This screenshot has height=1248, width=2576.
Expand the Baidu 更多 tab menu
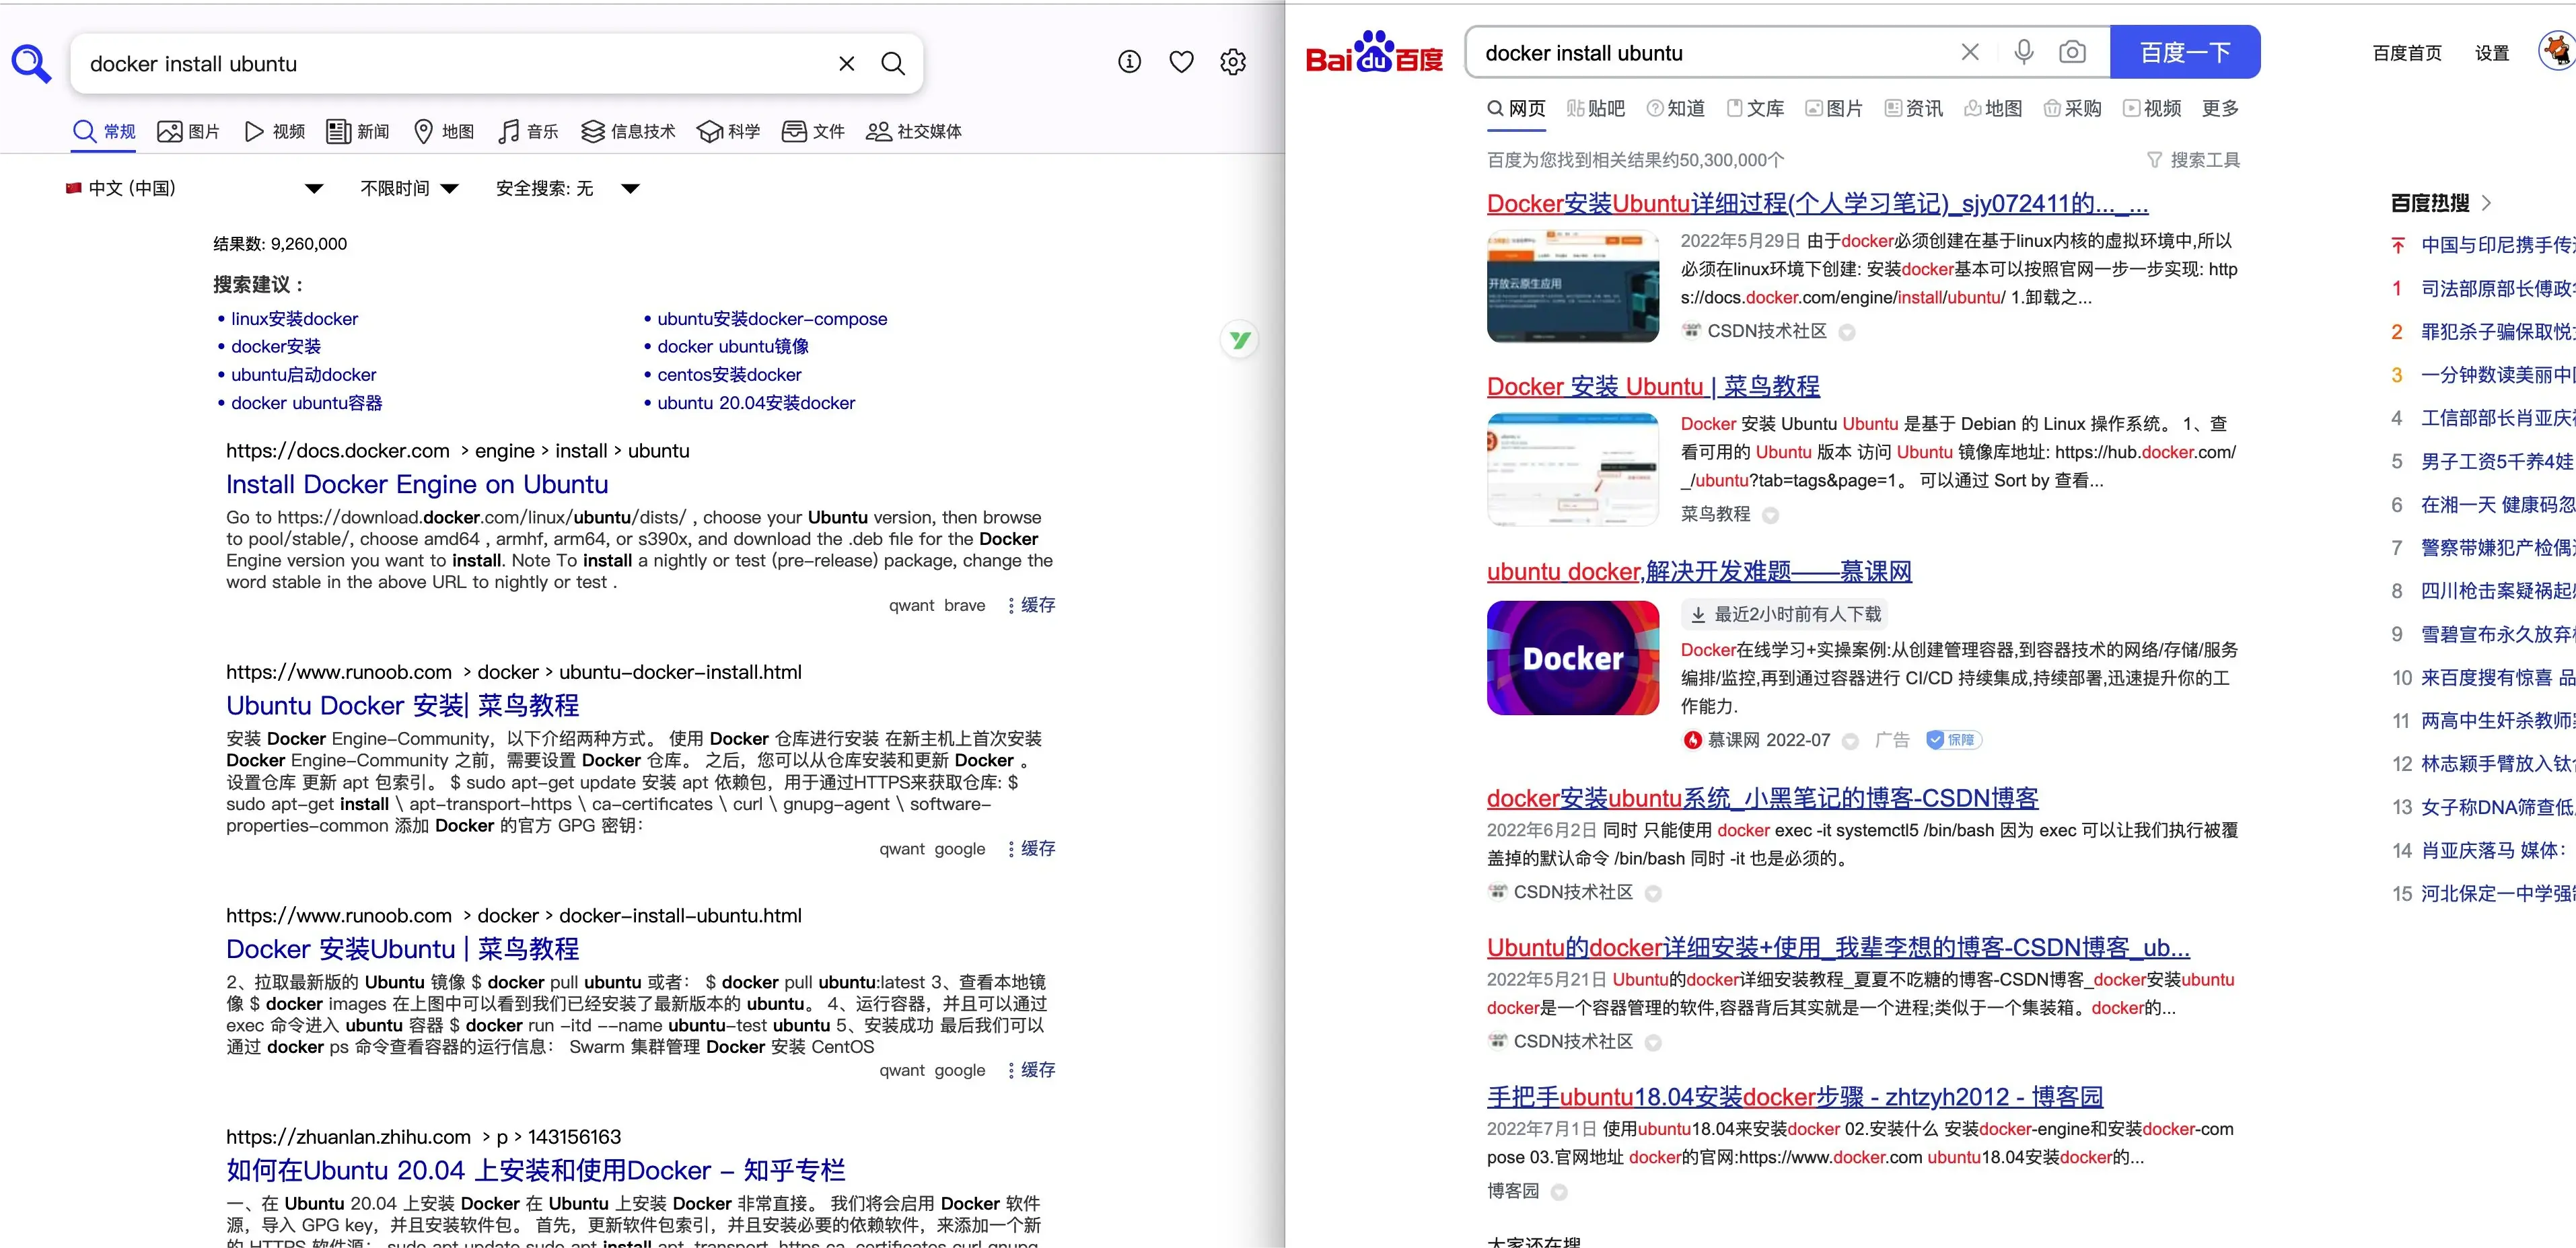tap(2220, 108)
